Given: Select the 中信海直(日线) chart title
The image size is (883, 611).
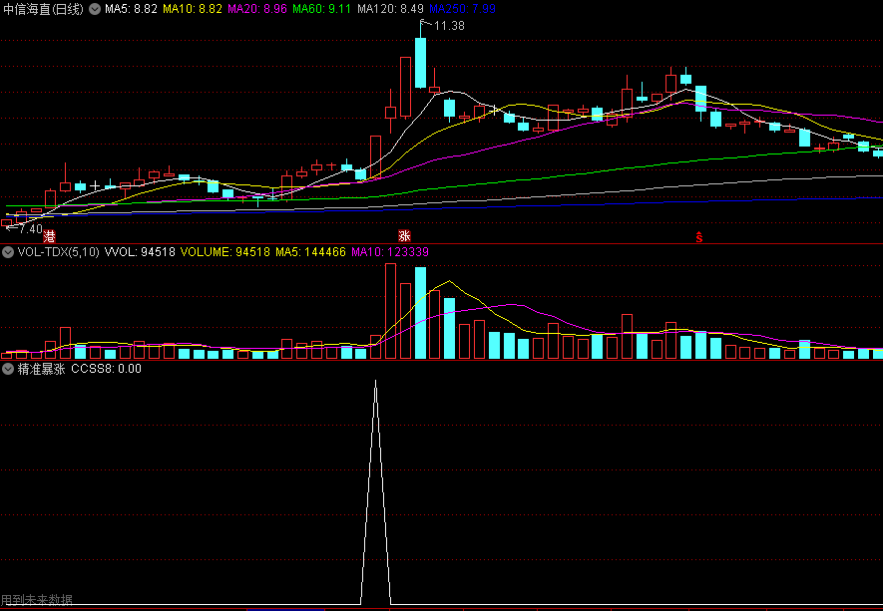Looking at the screenshot, I should click(43, 9).
